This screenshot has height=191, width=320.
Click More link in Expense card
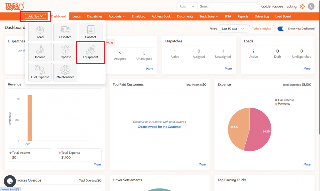[307, 164]
